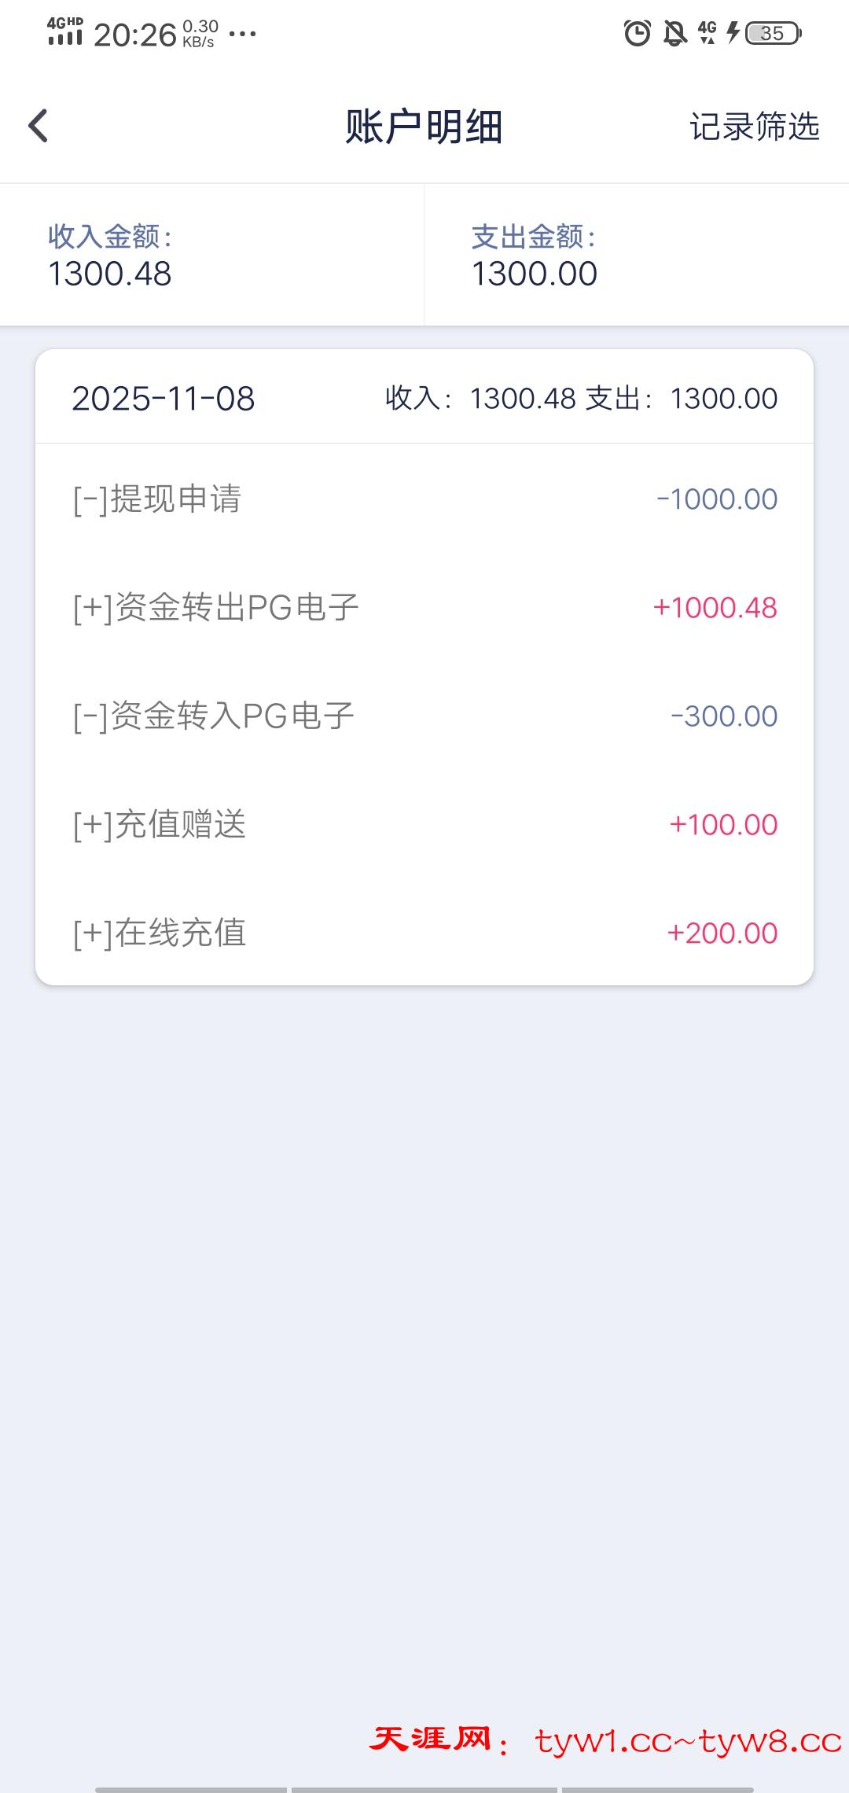The image size is (849, 1793).
Task: Open the 记录筛选 record filter
Action: point(754,127)
